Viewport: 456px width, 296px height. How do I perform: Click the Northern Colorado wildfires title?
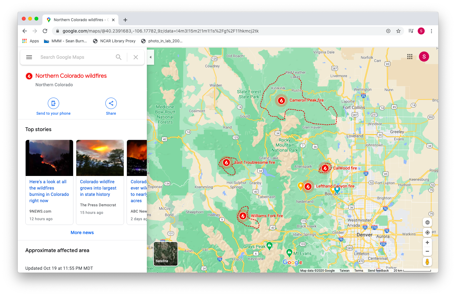[71, 76]
